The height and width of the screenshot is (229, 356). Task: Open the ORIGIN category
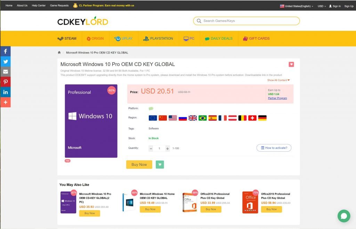point(95,39)
